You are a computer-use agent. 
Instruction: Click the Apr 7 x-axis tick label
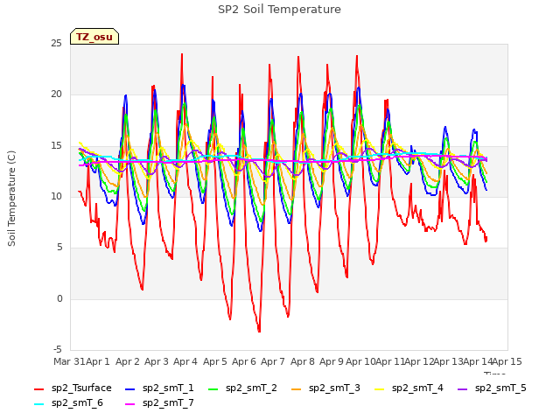[x=273, y=361]
